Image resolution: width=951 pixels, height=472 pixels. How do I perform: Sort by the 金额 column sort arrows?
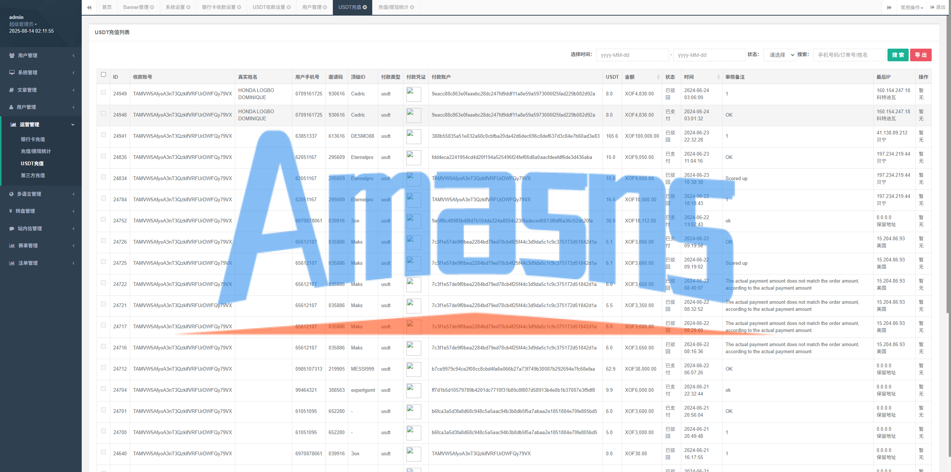tap(658, 77)
